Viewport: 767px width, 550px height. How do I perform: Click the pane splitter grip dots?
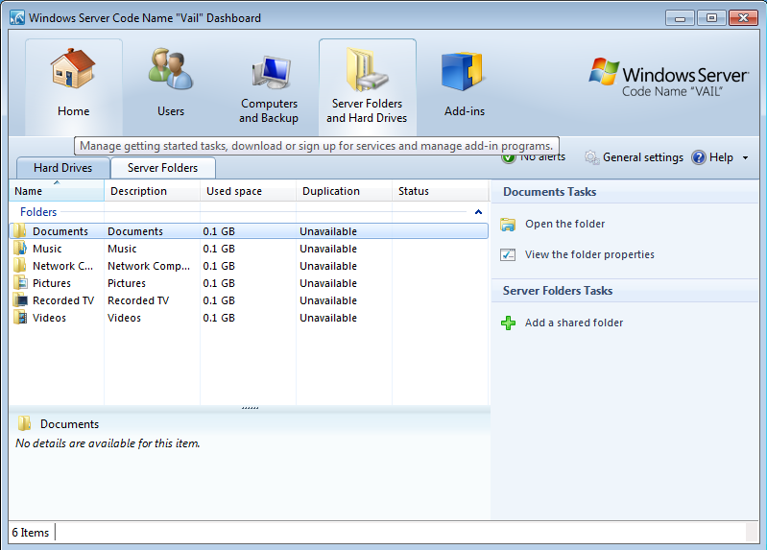(250, 408)
